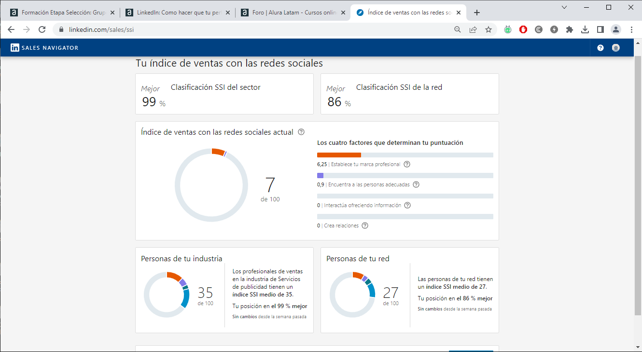Click the Clasificación SSI de la red label
The height and width of the screenshot is (352, 642).
(x=399, y=87)
